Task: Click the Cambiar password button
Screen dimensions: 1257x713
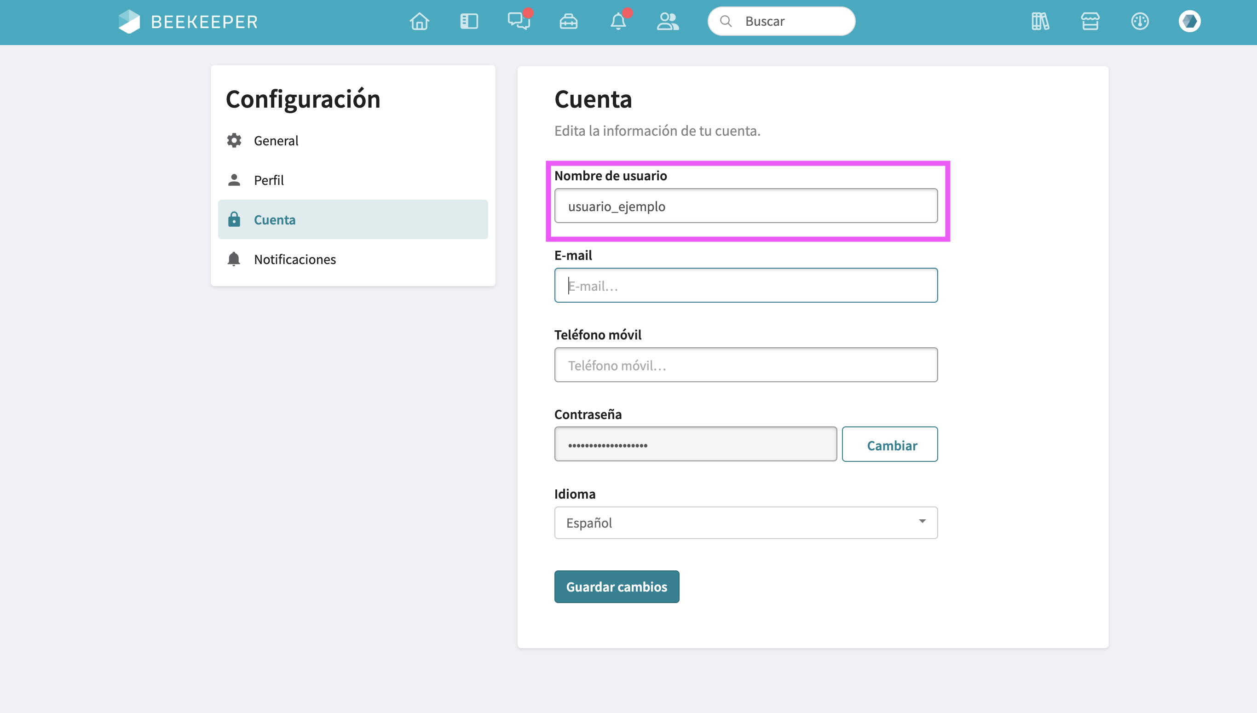Action: 890,445
